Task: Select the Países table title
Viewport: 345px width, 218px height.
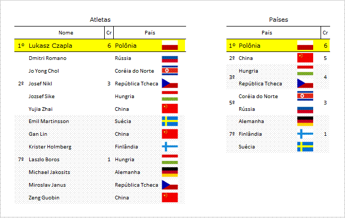Action: pyautogui.click(x=279, y=20)
